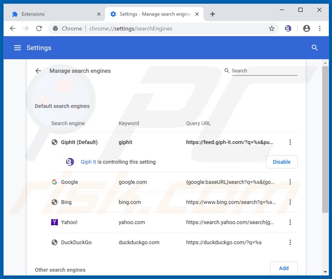332x279 pixels.
Task: Select the GiphIt (Default) row name
Action: coord(79,142)
